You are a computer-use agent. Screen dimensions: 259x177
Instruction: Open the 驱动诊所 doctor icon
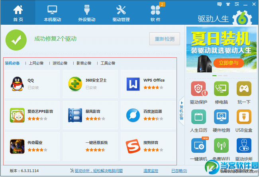click(x=244, y=146)
